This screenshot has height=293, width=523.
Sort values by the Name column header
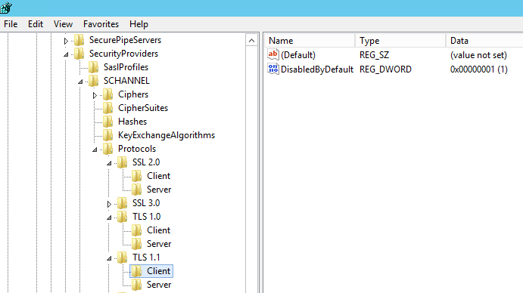(x=310, y=41)
